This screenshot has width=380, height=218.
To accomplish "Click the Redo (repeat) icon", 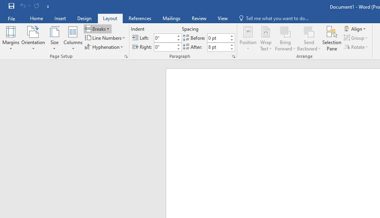I will [37, 6].
